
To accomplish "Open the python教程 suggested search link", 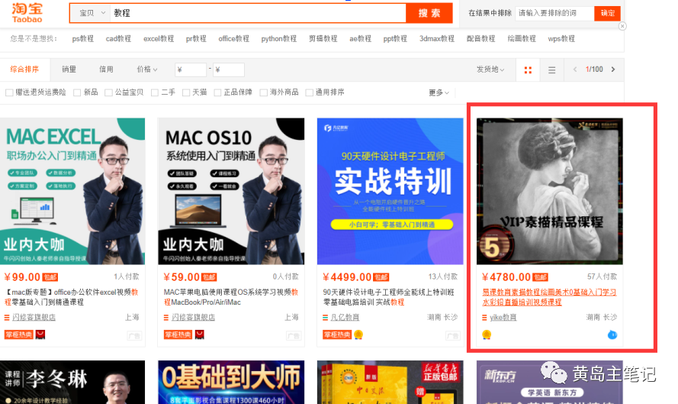I will tap(278, 39).
